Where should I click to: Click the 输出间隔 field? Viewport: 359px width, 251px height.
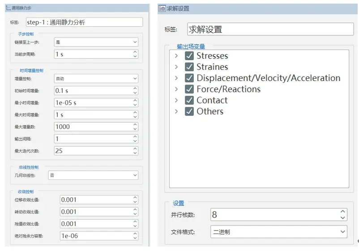[x=96, y=139]
